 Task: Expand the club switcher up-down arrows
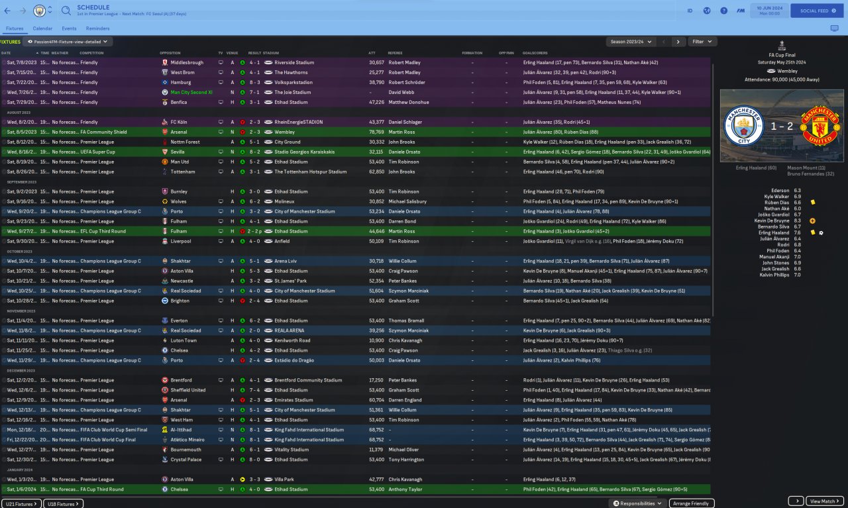tap(50, 11)
